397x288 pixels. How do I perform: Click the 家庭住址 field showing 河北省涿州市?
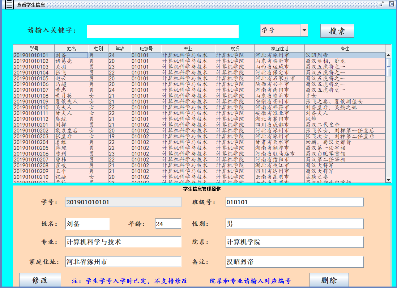pos(123,262)
